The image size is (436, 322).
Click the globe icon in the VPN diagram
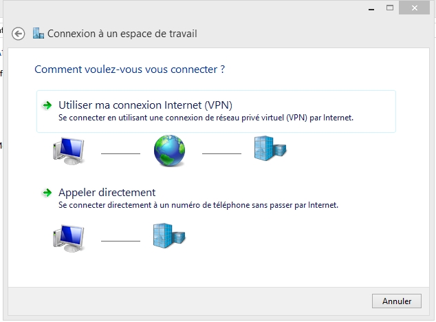tap(169, 151)
